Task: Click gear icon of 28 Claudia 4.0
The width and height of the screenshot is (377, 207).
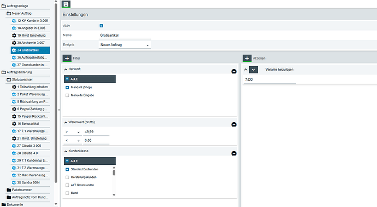Action: coord(14,153)
